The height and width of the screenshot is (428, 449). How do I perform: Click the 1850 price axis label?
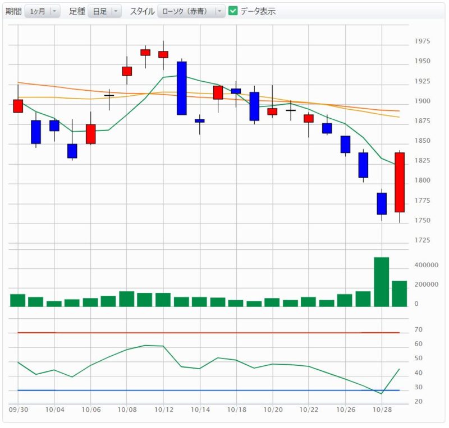[x=422, y=141]
